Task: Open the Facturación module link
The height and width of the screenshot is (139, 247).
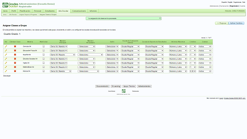Action: [224, 6]
